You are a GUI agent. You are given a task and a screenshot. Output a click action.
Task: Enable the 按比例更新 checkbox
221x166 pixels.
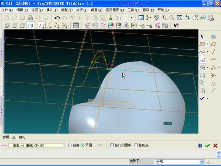tap(112, 146)
